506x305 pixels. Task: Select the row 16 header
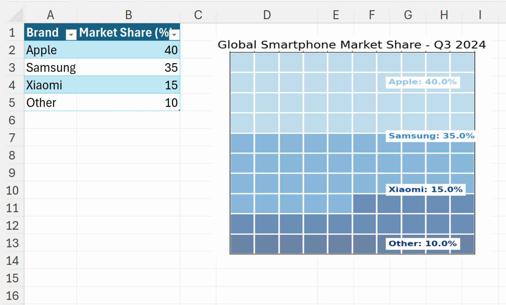[x=12, y=295]
